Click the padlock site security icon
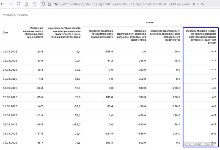Image resolution: width=220 pixels, height=150 pixels. pos(50,4)
